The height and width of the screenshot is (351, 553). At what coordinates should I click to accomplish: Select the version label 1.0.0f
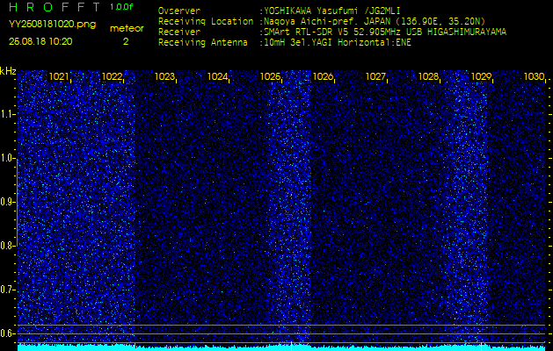[x=121, y=7]
